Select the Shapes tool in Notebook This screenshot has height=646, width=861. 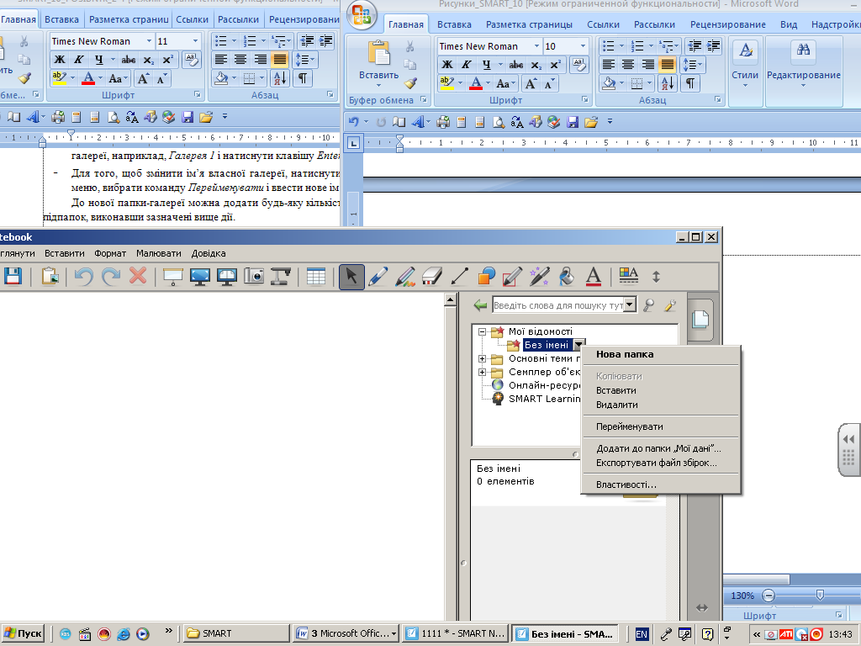pos(486,276)
